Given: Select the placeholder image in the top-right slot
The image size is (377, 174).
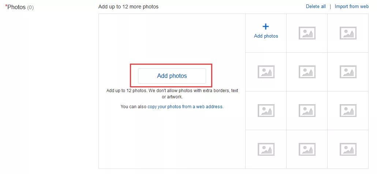Looking at the screenshot, I should (x=348, y=33).
